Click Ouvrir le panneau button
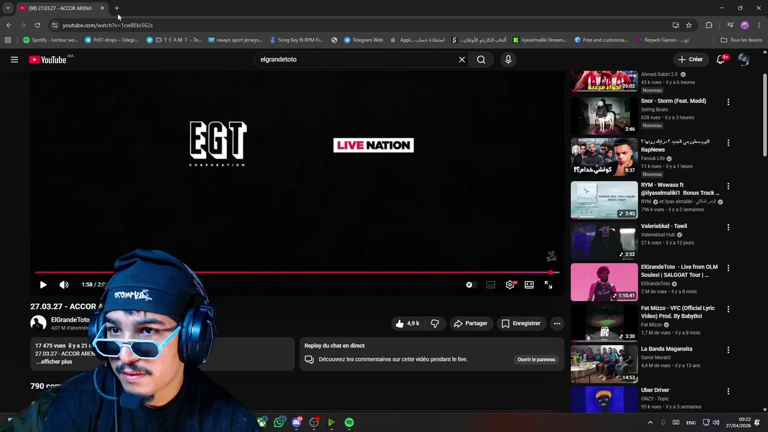The width and height of the screenshot is (768, 432). pyautogui.click(x=536, y=359)
